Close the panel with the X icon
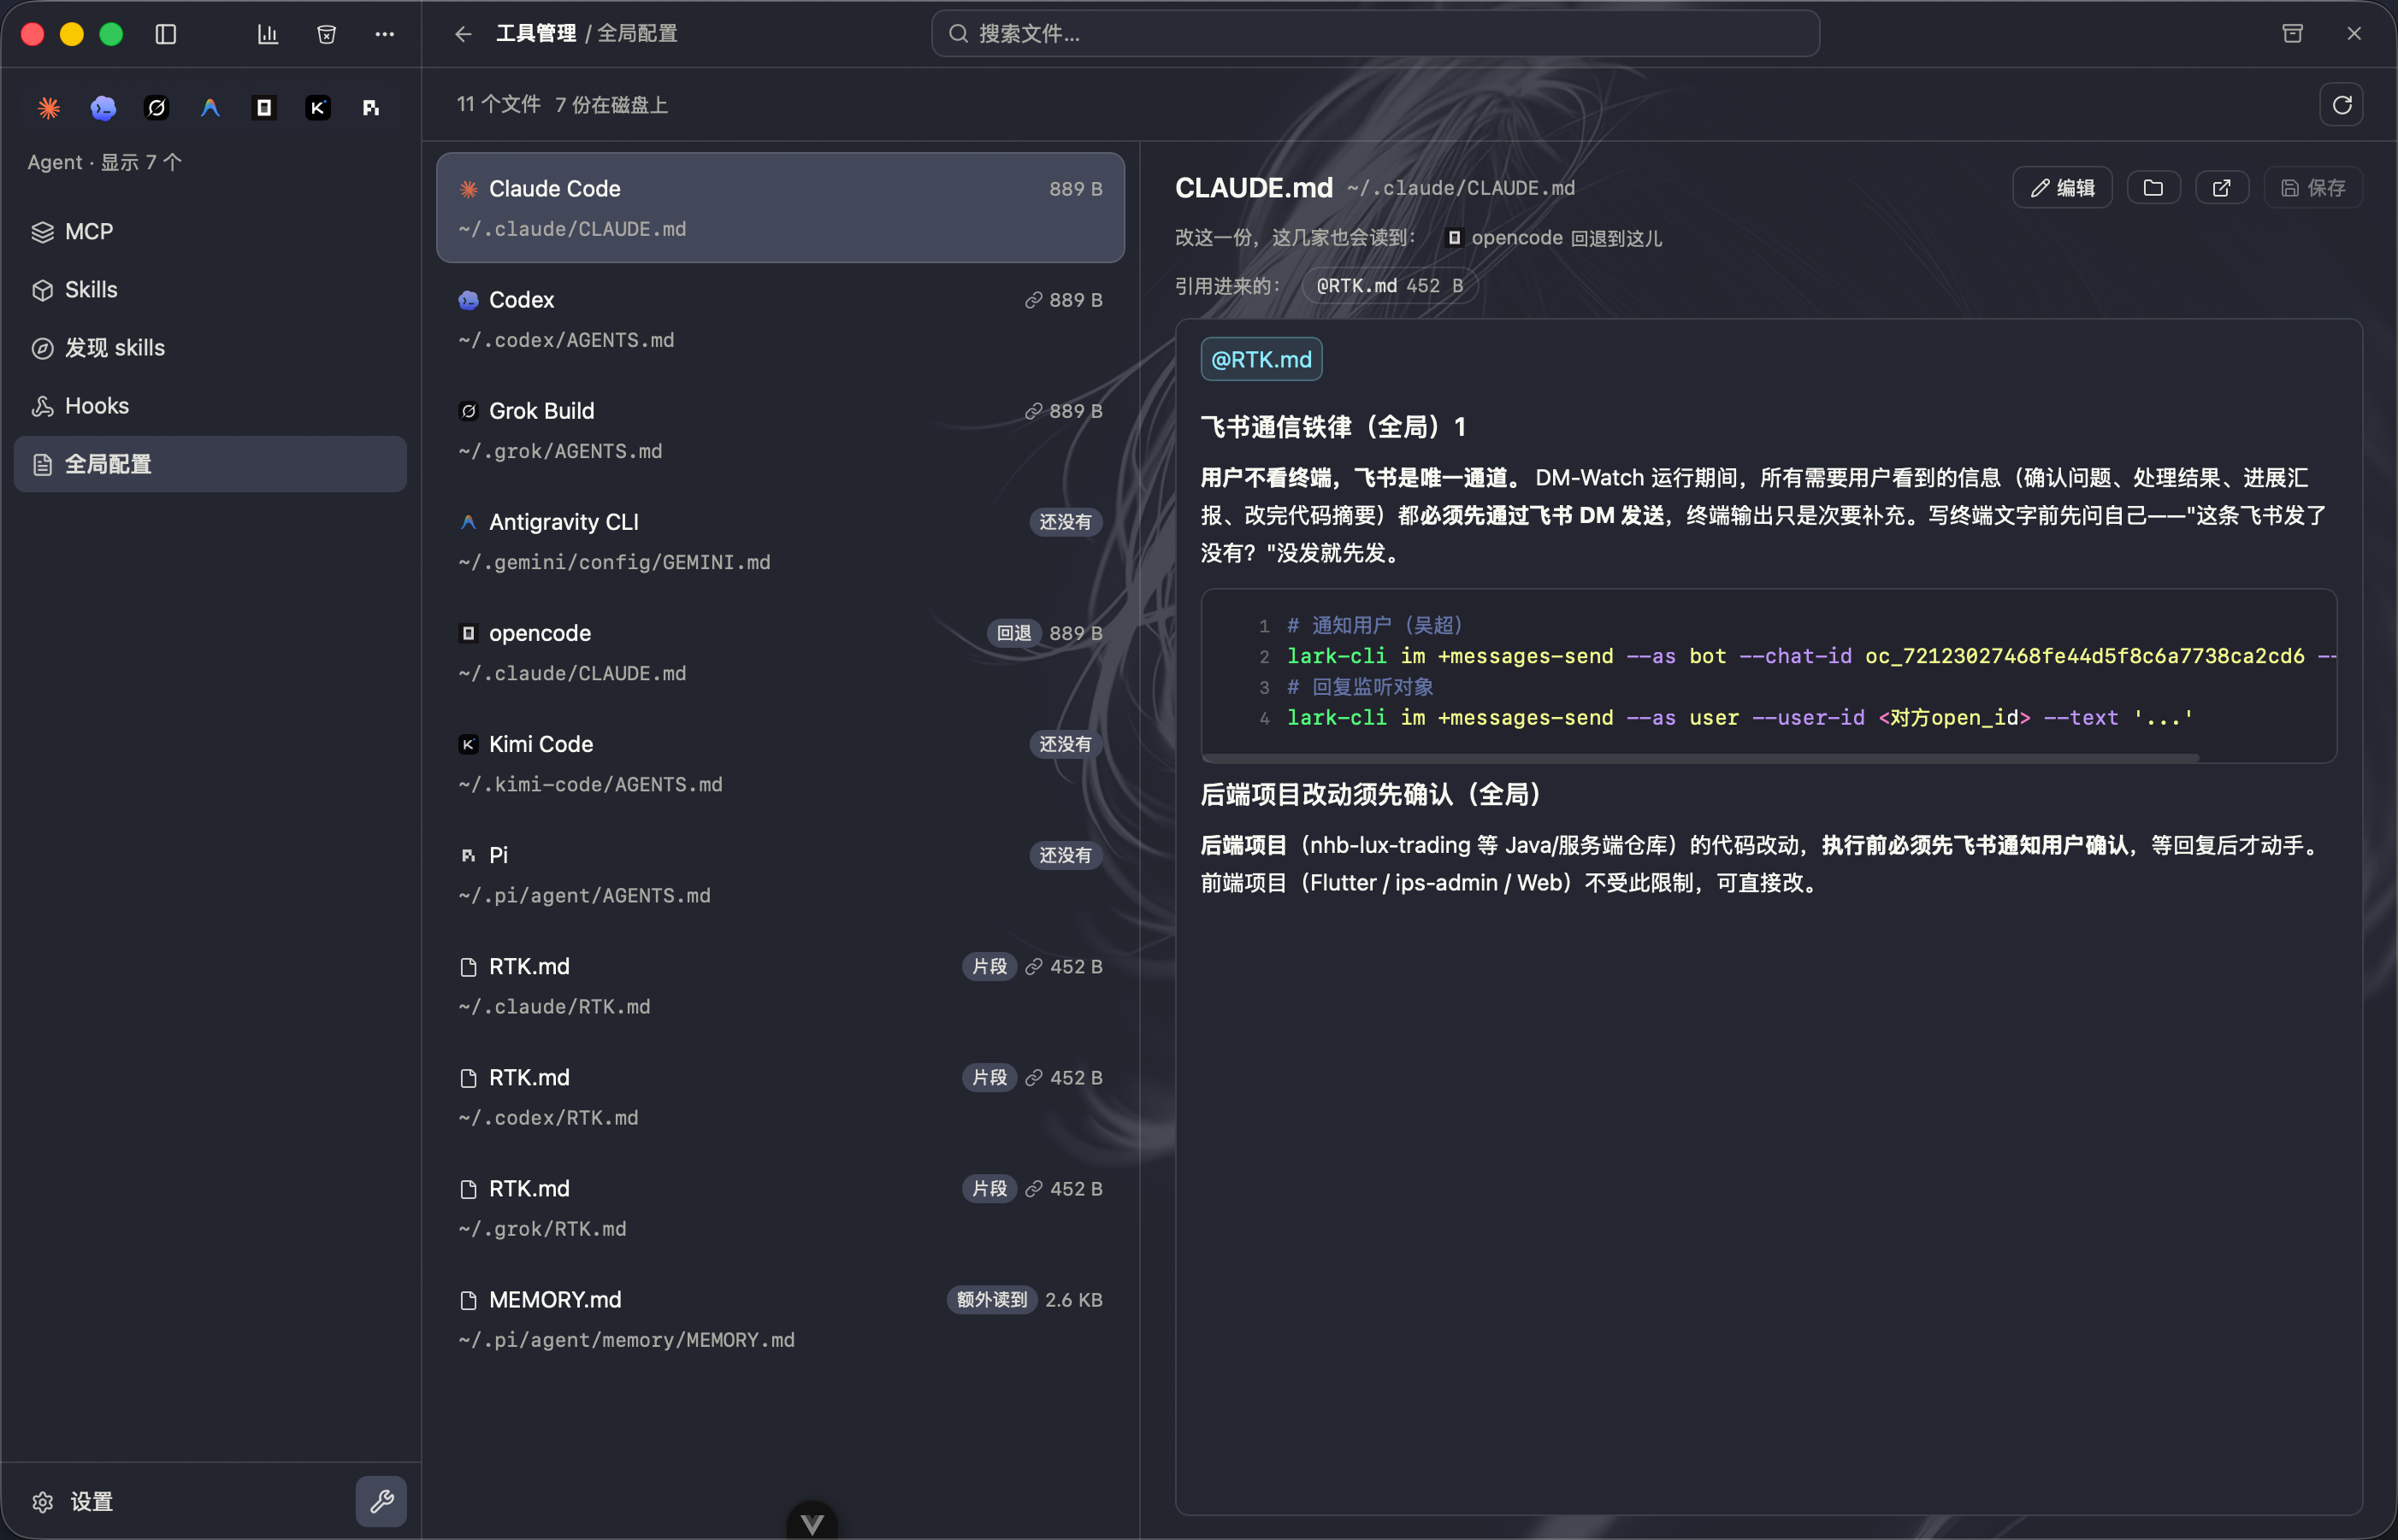Screen dimensions: 2398x1540 [2354, 34]
